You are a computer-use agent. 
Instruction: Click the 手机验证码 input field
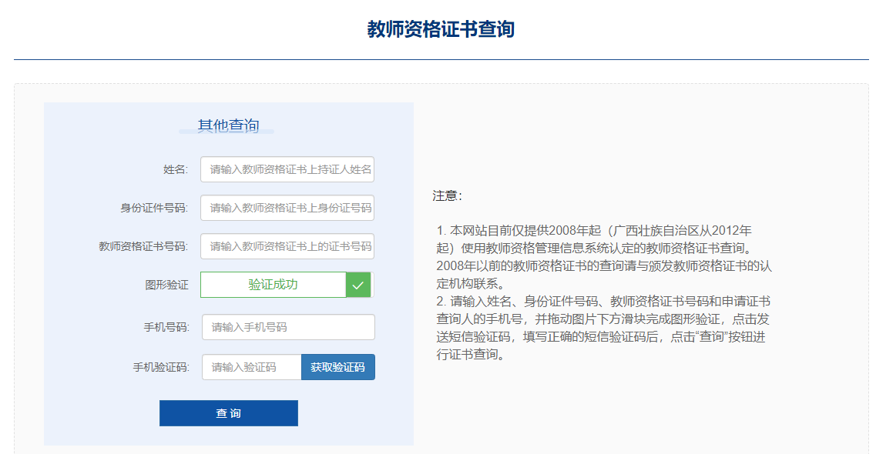click(250, 367)
